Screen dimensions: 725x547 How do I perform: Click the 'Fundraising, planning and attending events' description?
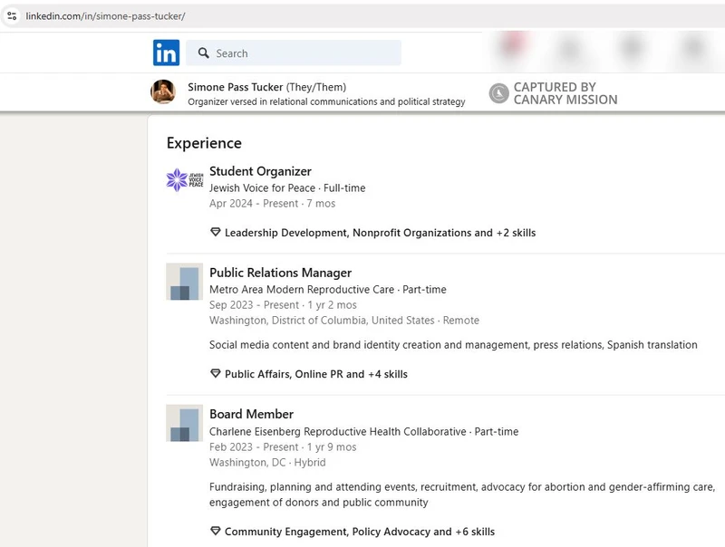pyautogui.click(x=462, y=494)
